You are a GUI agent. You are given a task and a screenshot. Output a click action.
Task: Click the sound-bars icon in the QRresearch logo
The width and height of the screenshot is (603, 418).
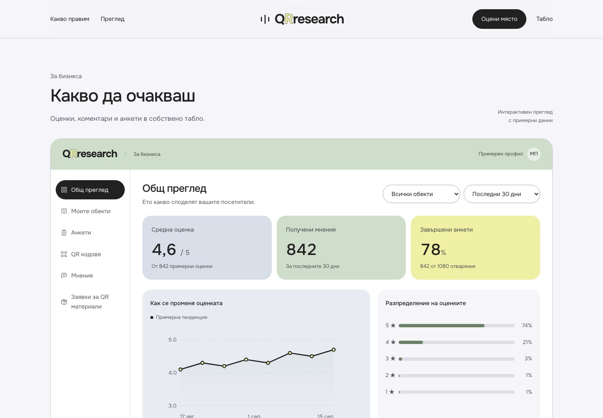coord(265,19)
